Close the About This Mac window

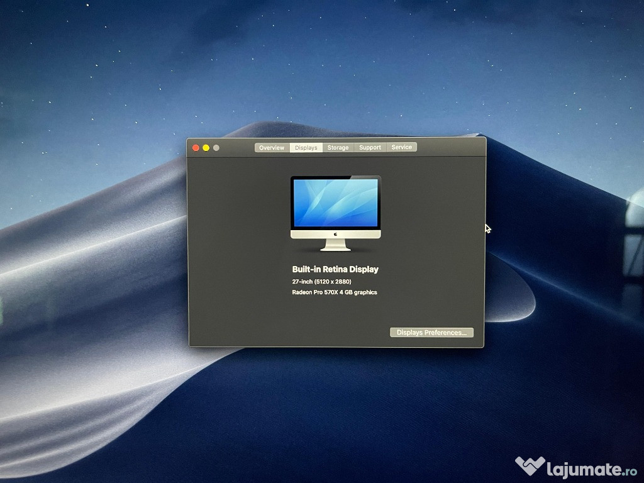[196, 148]
